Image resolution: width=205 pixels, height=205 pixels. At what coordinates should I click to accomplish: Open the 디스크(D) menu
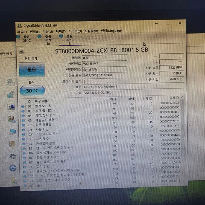coord(75,31)
